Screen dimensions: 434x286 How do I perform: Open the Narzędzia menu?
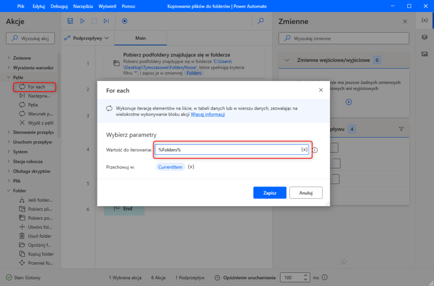(x=82, y=6)
